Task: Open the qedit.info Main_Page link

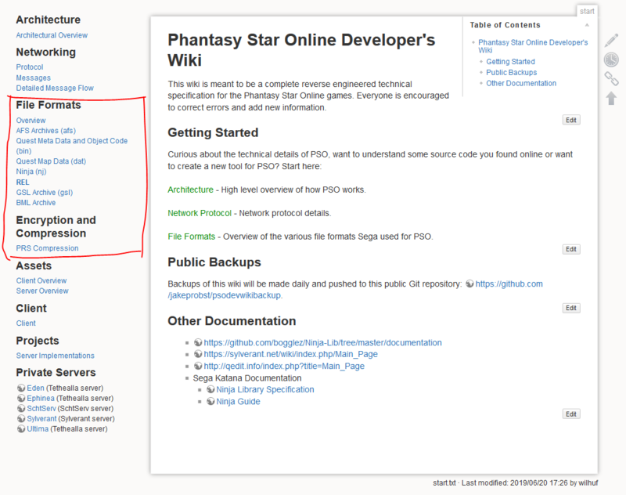Action: coord(284,366)
